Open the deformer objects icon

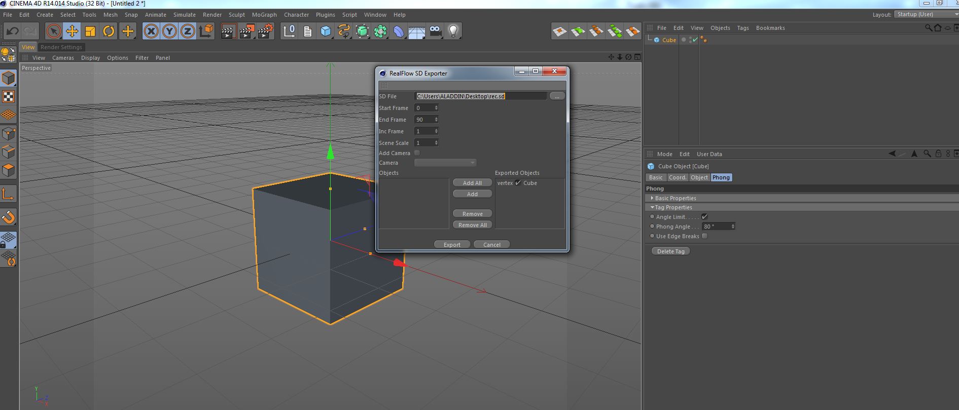pyautogui.click(x=399, y=31)
